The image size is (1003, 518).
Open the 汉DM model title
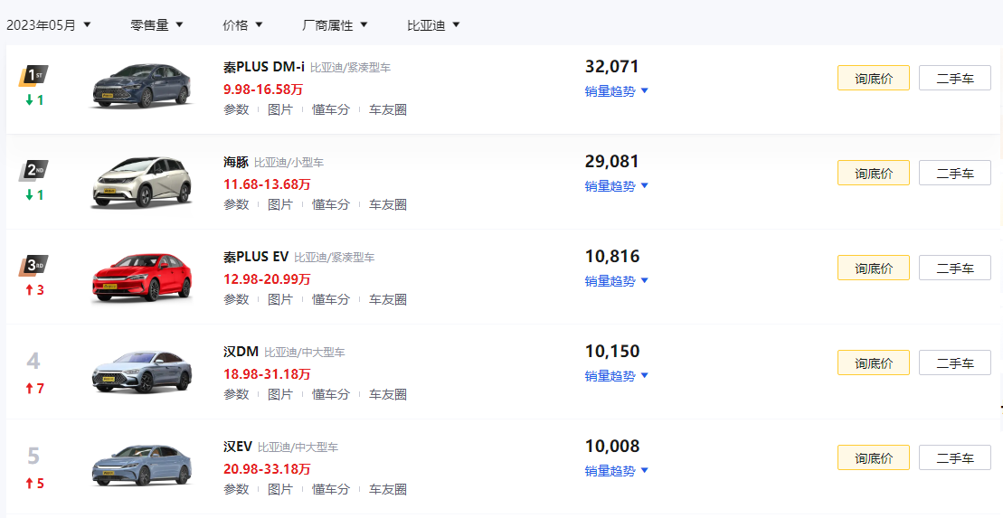tap(241, 351)
